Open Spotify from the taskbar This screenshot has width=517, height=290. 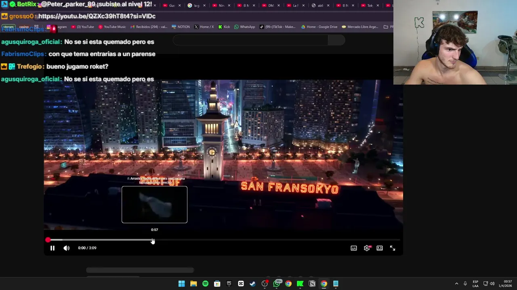[205, 284]
